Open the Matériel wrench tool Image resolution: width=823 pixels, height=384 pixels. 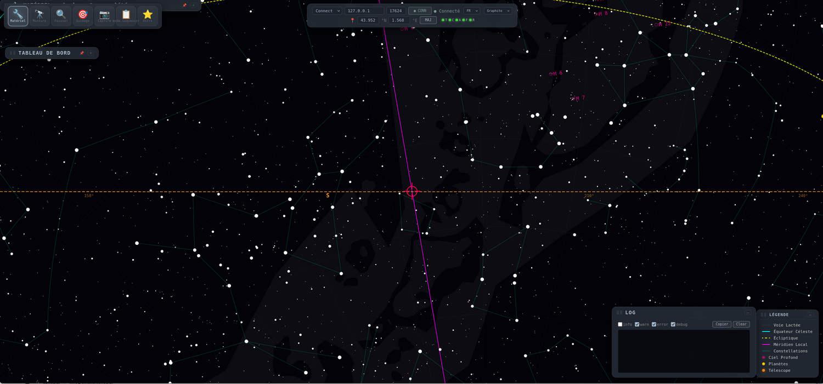pos(18,16)
